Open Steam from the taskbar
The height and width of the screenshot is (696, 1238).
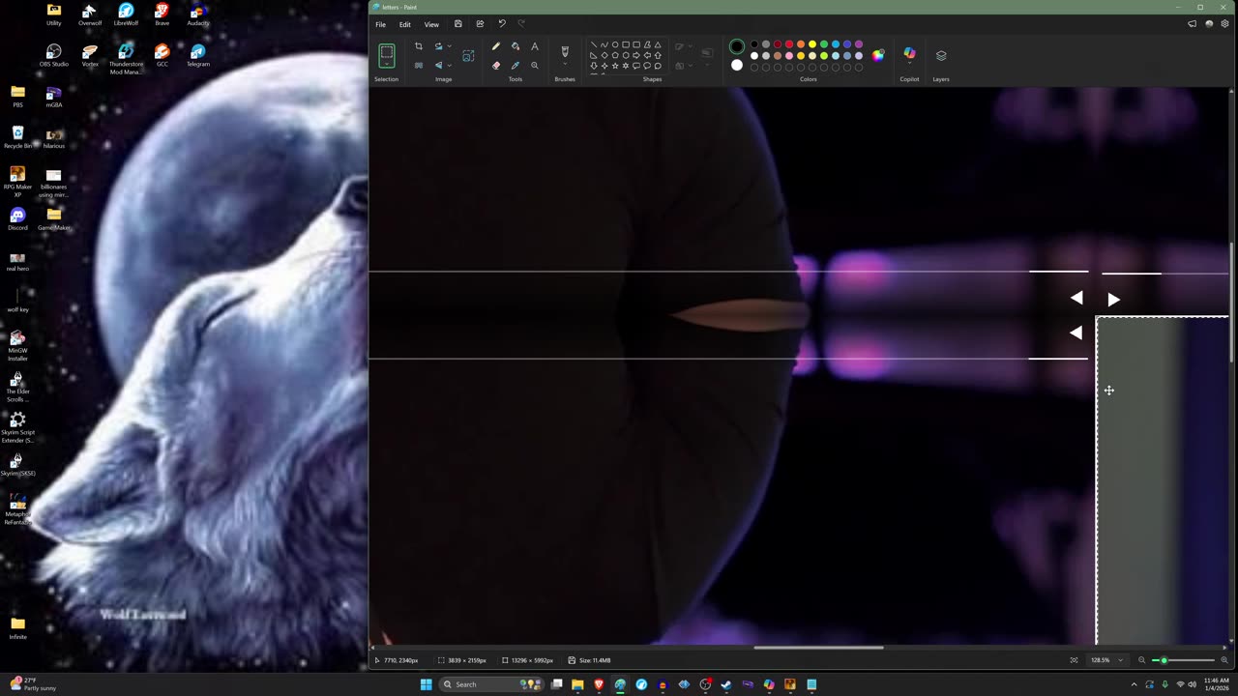tap(726, 684)
